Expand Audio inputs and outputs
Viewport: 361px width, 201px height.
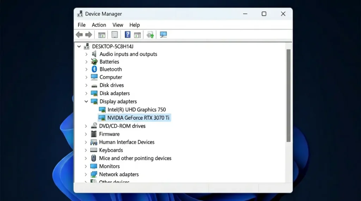tap(86, 54)
